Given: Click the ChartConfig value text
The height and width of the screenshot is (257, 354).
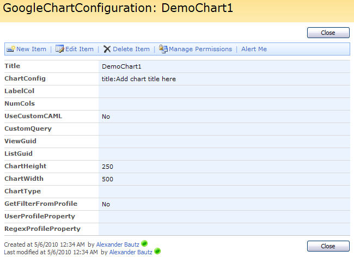Looking at the screenshot, I should tap(139, 79).
